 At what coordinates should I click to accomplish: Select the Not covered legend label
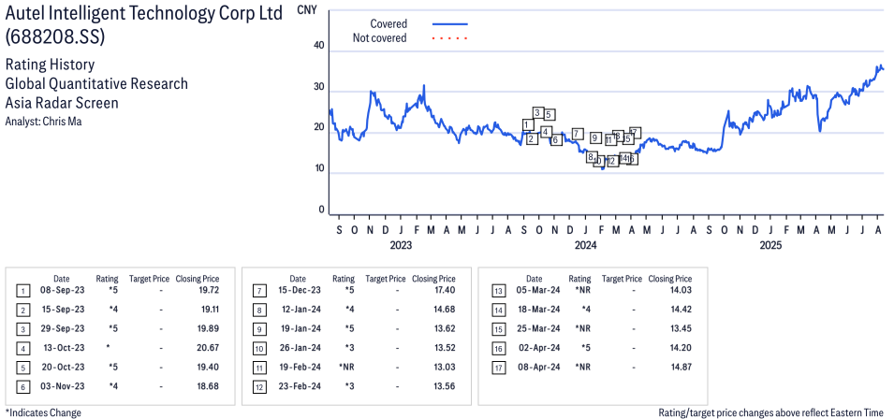click(x=380, y=38)
